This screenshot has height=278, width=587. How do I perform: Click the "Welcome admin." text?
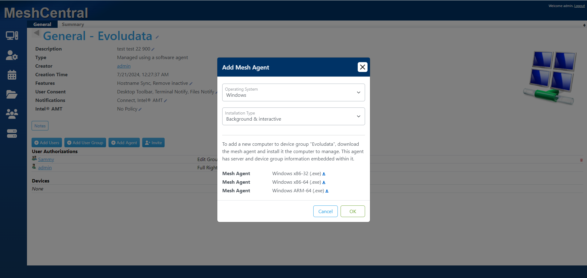pos(561,6)
